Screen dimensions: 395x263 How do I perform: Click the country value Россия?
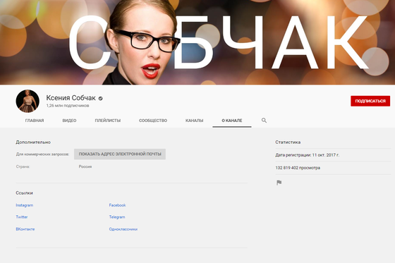tap(85, 166)
